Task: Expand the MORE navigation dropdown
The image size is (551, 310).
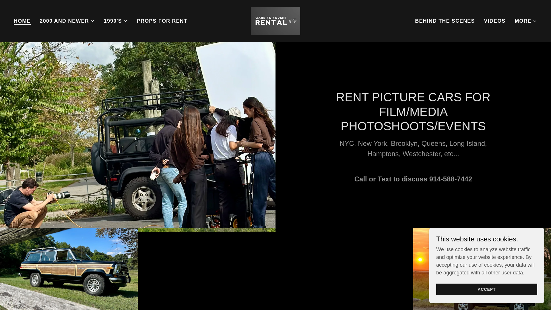Action: coord(525,21)
